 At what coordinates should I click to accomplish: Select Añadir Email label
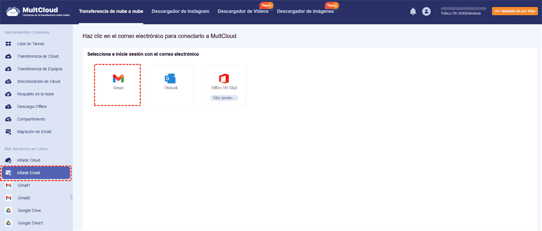(x=29, y=173)
